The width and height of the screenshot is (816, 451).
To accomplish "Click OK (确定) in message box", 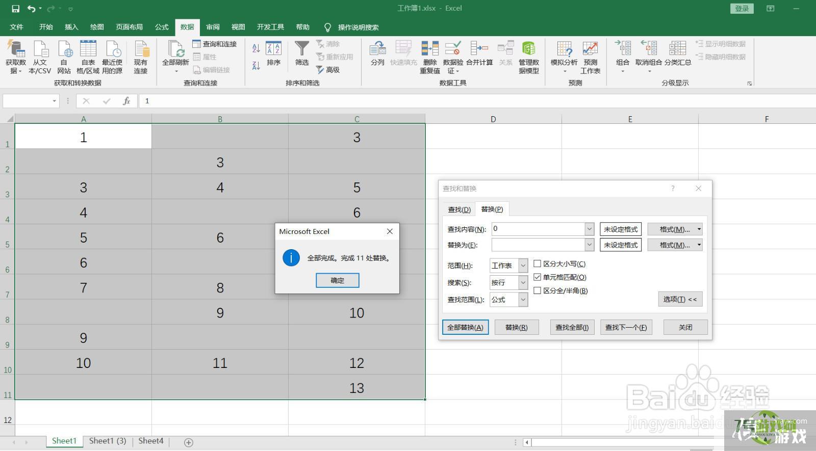I will [338, 280].
